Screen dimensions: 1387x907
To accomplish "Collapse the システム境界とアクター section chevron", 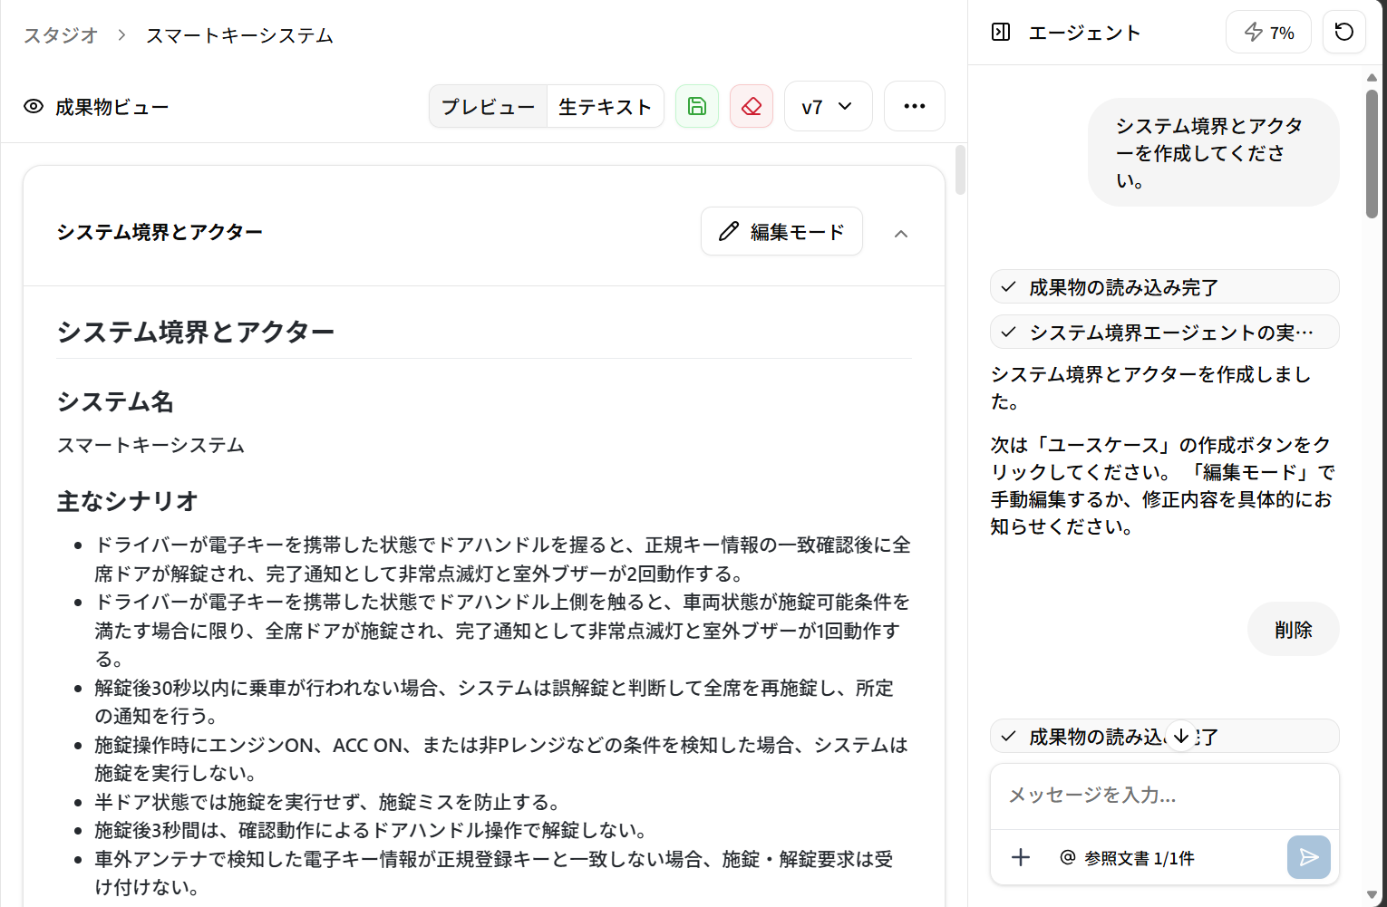I will (x=901, y=233).
